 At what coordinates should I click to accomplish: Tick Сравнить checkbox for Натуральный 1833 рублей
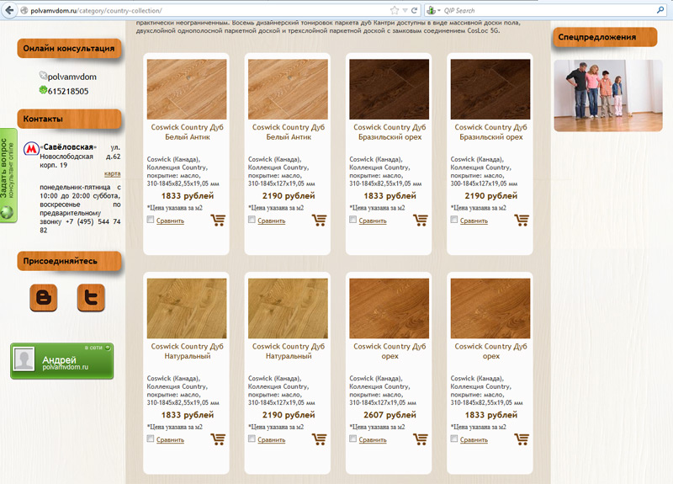151,439
